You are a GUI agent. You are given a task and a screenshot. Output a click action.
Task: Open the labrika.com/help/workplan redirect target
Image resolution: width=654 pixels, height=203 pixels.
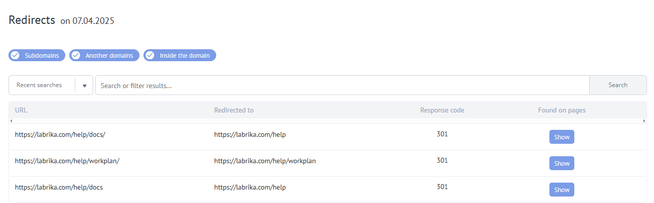point(264,161)
